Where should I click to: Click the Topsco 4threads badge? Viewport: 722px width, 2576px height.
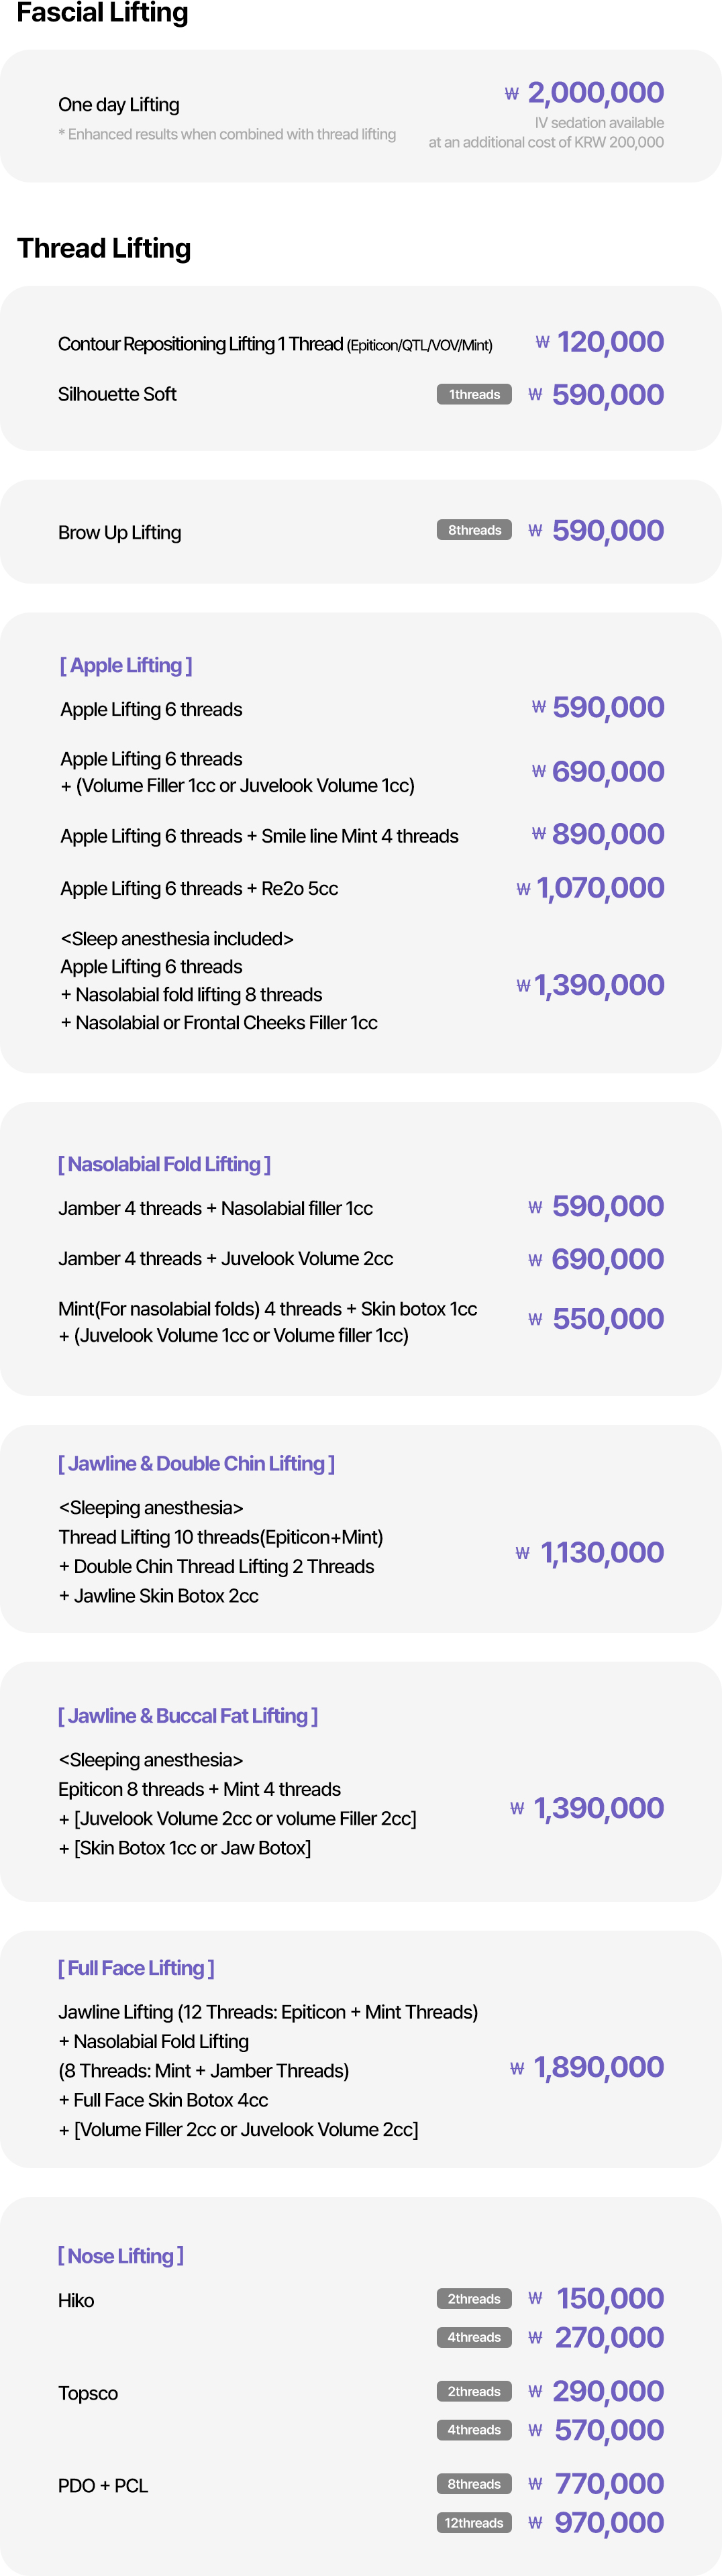[x=474, y=2430]
